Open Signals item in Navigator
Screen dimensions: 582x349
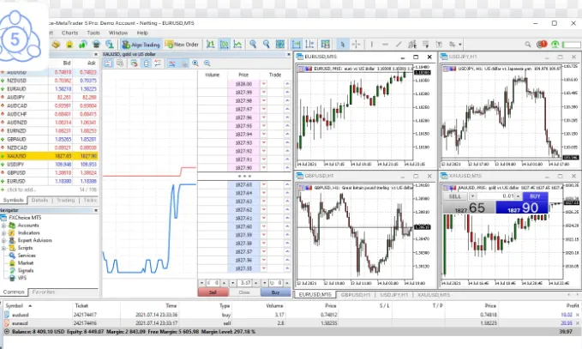point(25,270)
